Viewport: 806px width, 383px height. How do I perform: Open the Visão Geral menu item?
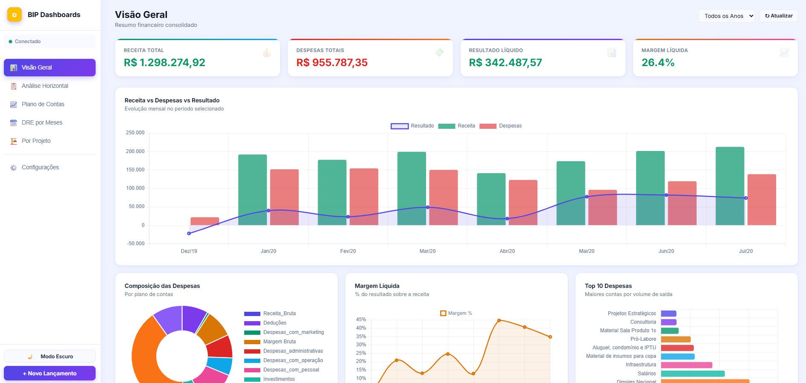click(x=50, y=68)
